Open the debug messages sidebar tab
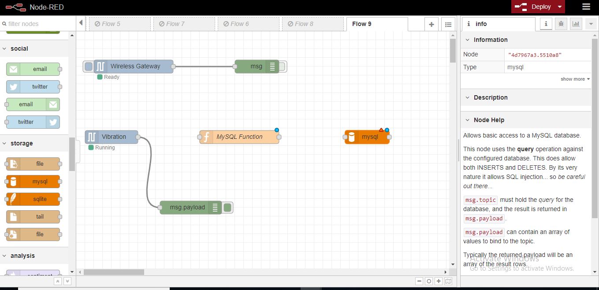Viewport: 599px width, 290px height. point(561,24)
